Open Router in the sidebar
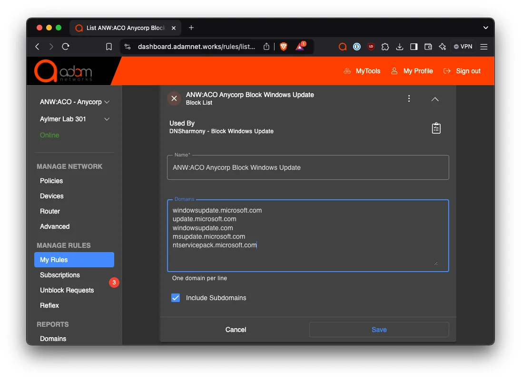The width and height of the screenshot is (521, 380). 50,211
